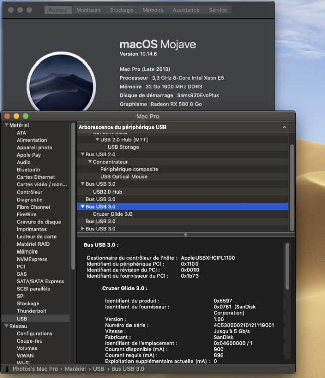Select Configurations under Réseau
Screen dimensions: 325x378
34,334
